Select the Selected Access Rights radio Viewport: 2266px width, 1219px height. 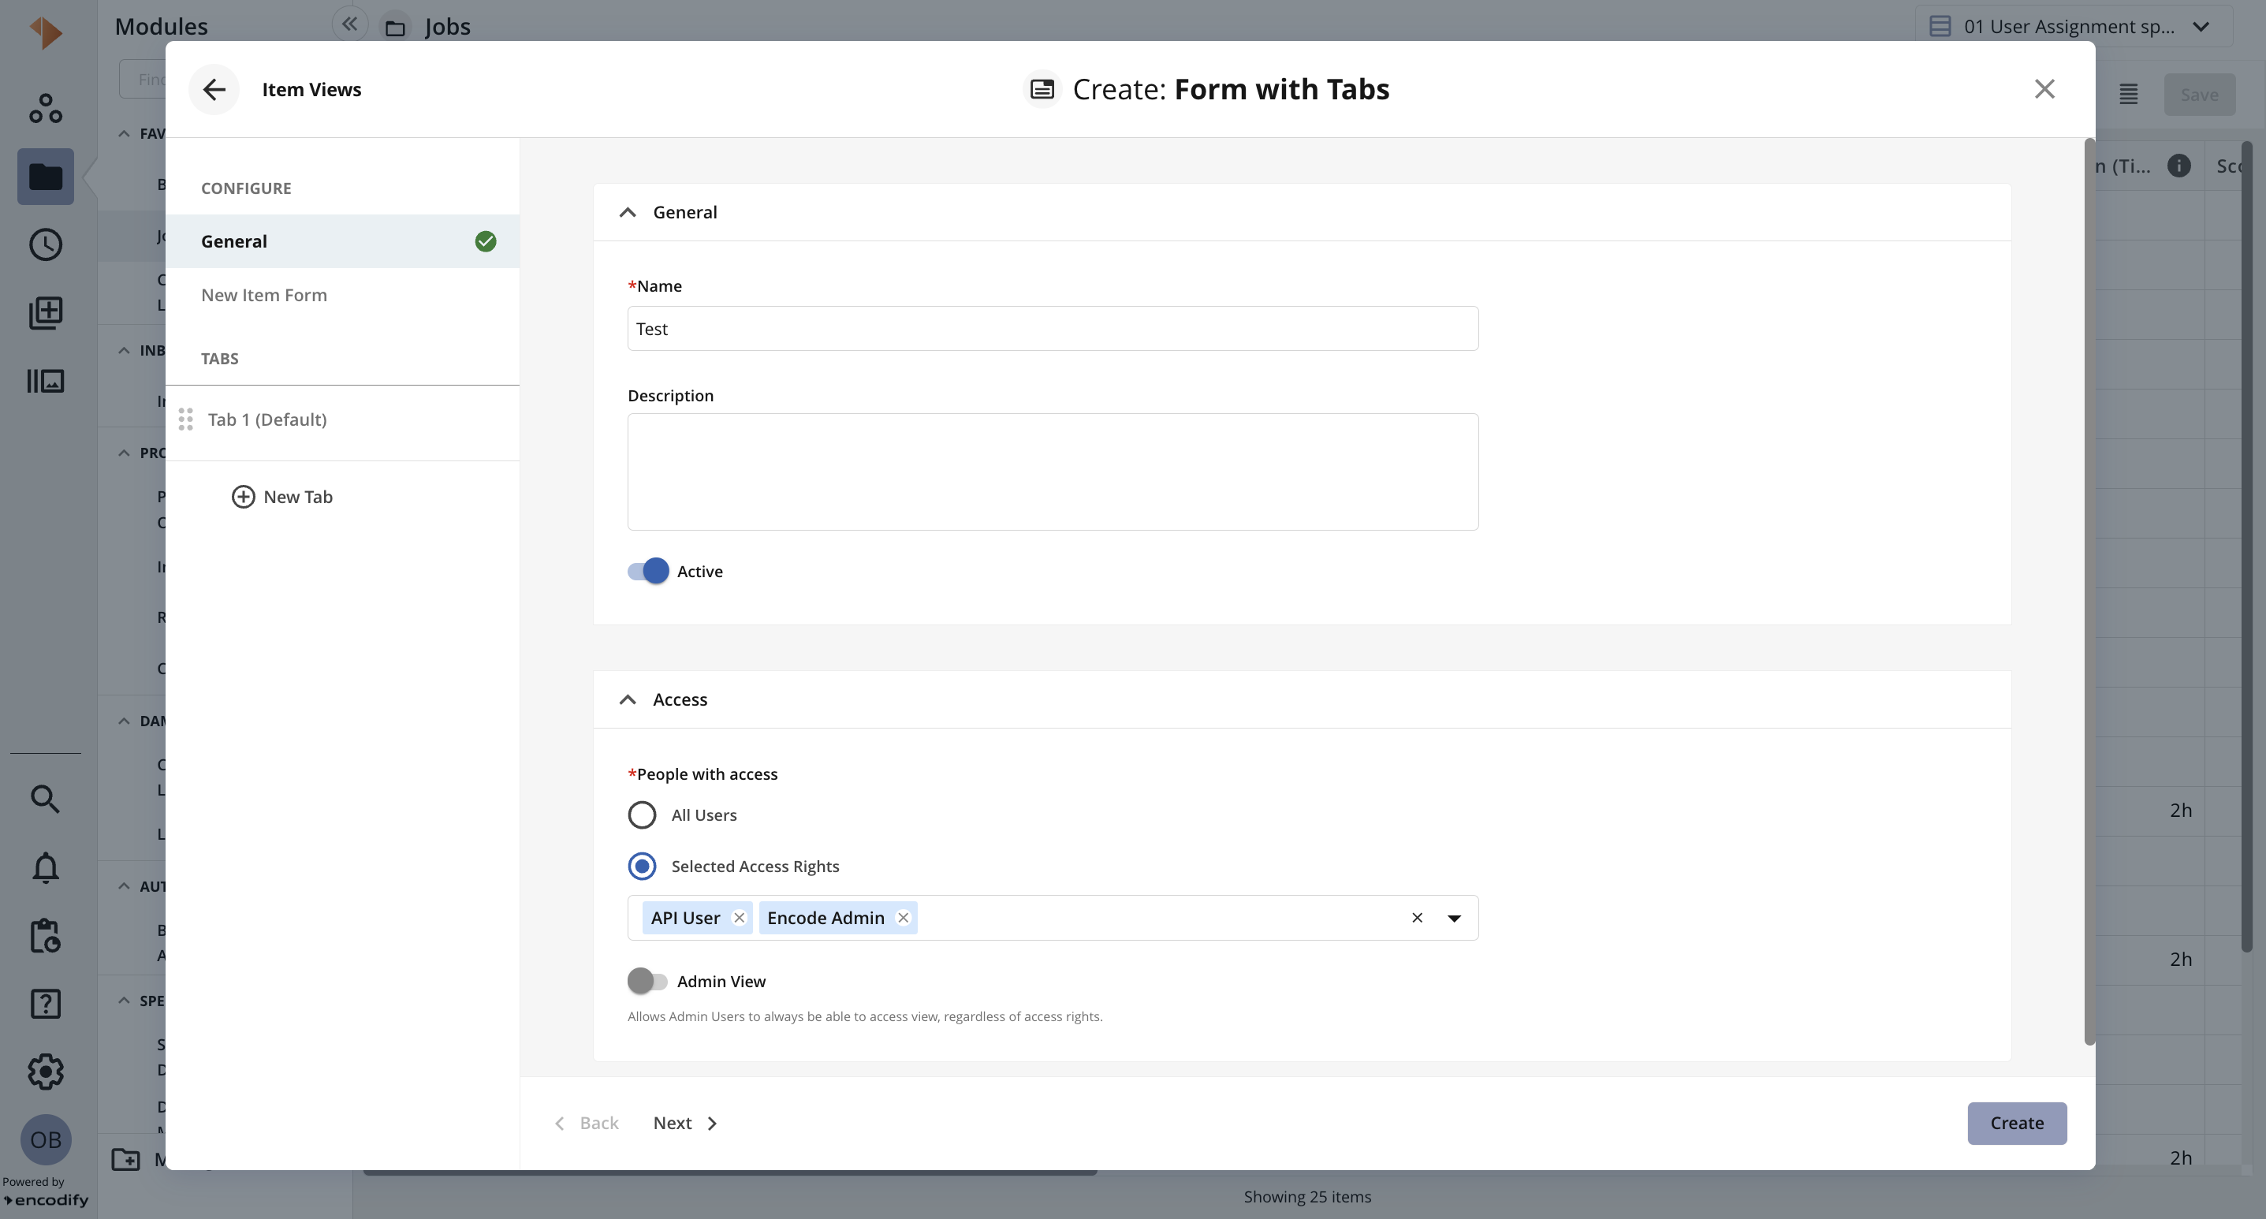click(641, 866)
